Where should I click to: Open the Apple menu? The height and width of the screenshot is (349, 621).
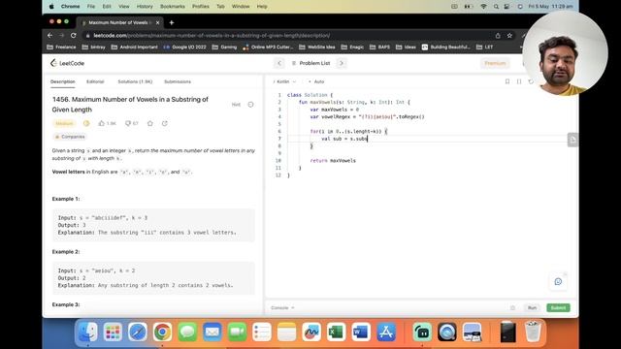point(51,7)
